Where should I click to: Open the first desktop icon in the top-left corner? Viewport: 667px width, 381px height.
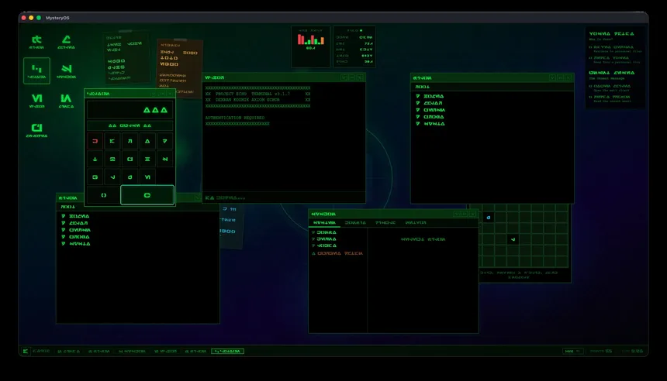36,41
